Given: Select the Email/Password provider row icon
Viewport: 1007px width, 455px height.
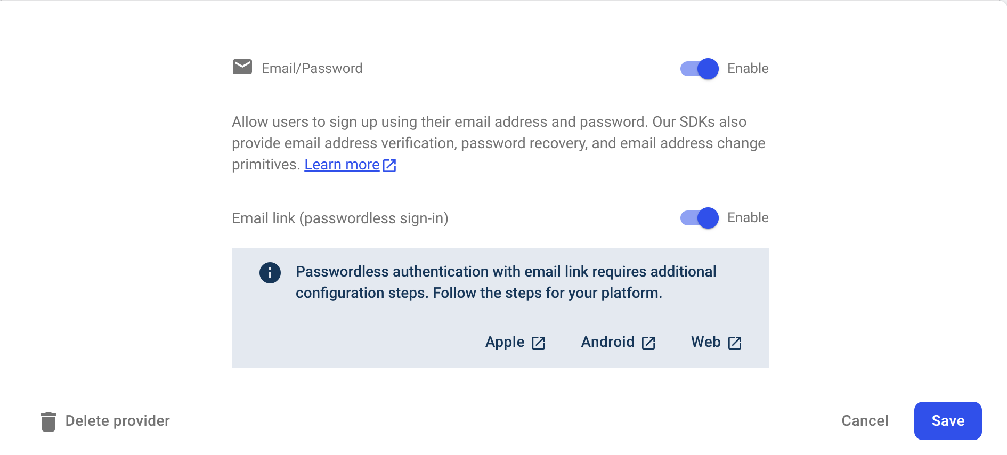Looking at the screenshot, I should click(x=242, y=68).
